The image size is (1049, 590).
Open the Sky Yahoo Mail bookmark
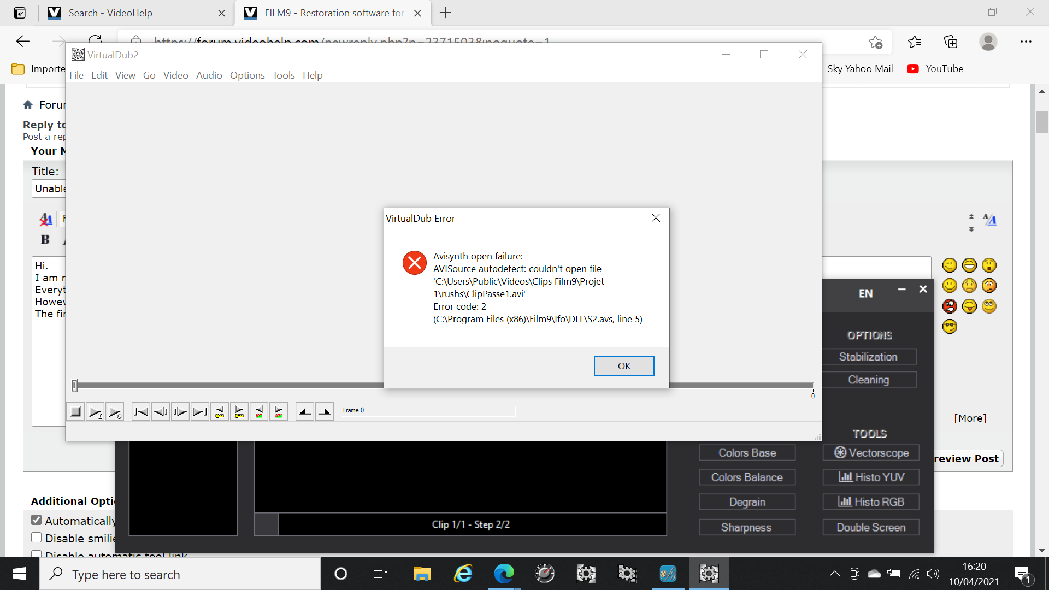860,69
